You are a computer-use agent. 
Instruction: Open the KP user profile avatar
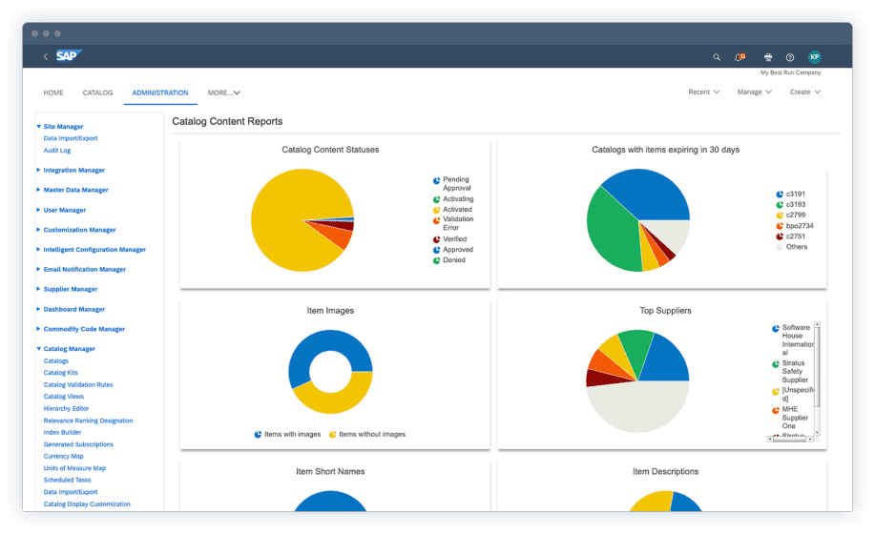(814, 57)
